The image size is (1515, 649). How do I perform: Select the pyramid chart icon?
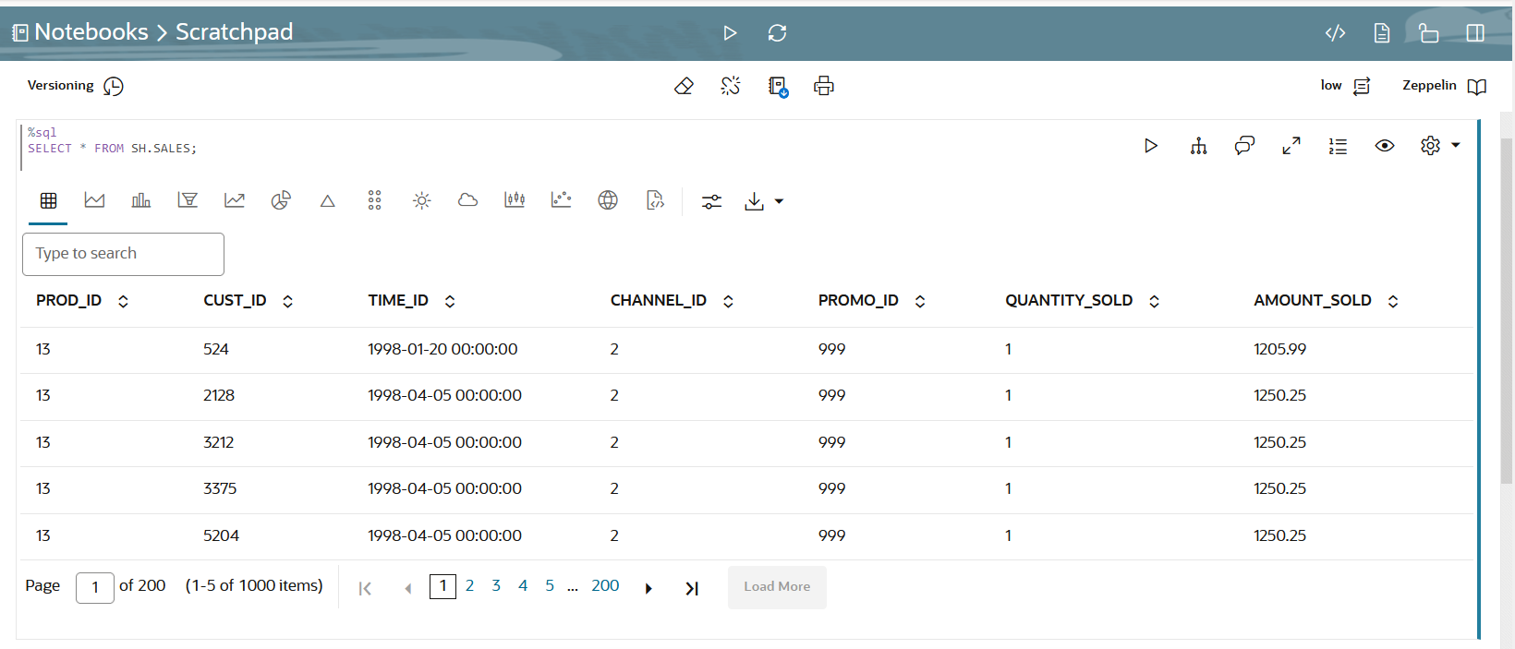pyautogui.click(x=328, y=201)
